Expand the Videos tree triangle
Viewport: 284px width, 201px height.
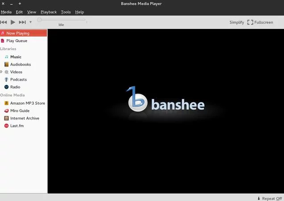[x=1, y=72]
